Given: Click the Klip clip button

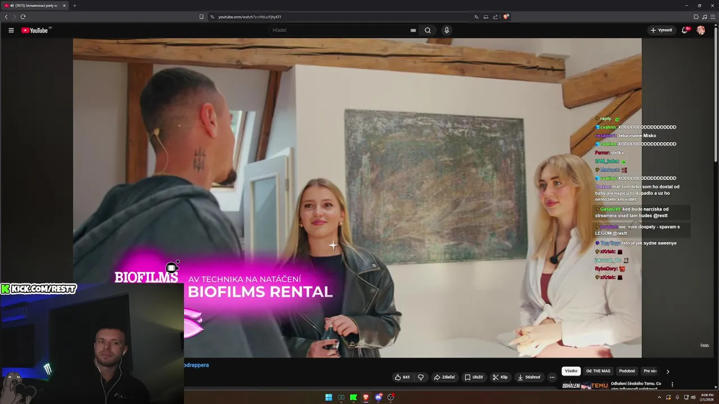Looking at the screenshot, I should coord(500,377).
